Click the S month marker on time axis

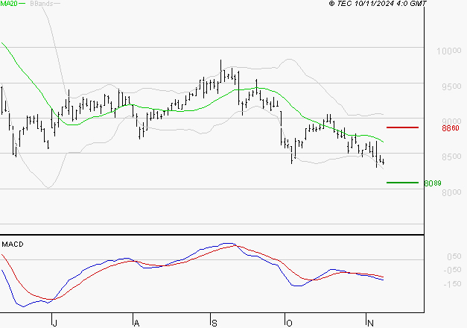tap(215, 323)
